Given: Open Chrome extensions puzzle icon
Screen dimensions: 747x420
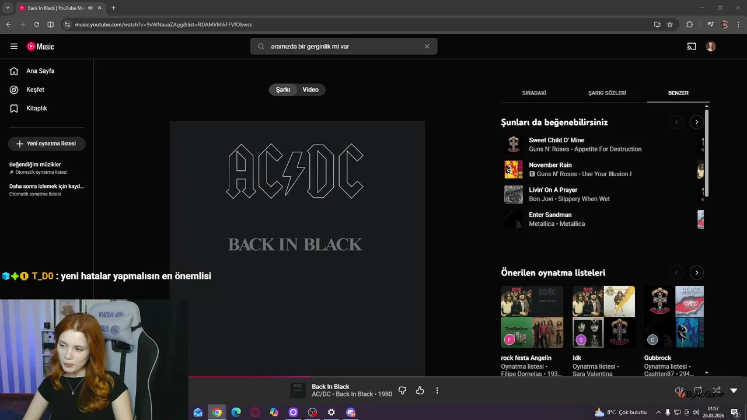Looking at the screenshot, I should pos(689,24).
